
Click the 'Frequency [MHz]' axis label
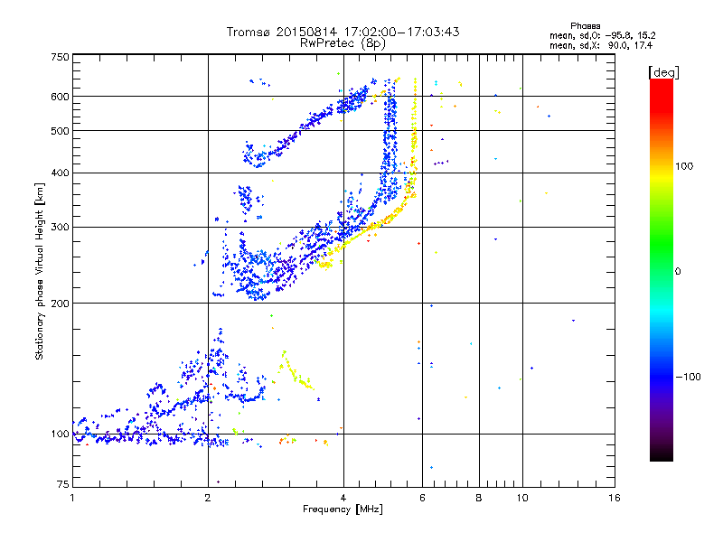coord(343,509)
